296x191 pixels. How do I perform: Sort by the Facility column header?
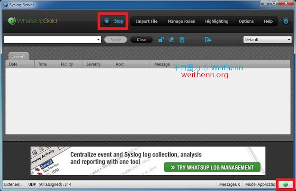point(70,64)
